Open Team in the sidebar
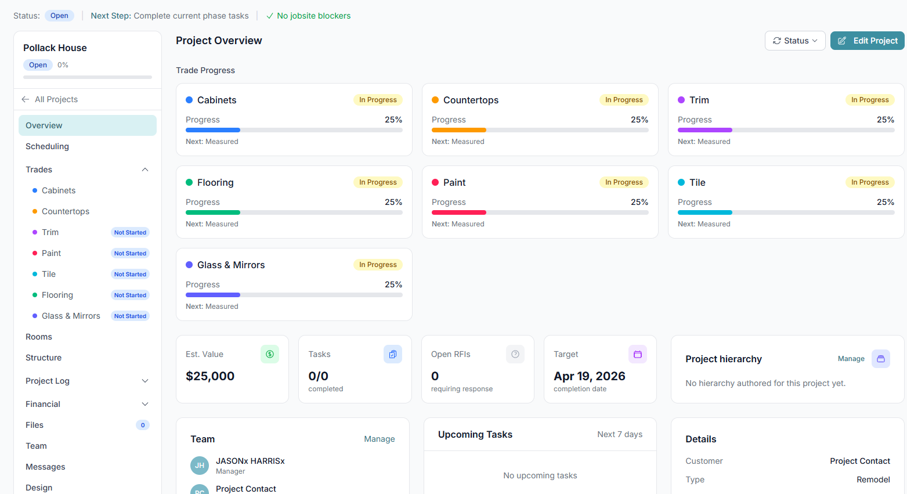This screenshot has width=907, height=494. (x=88, y=446)
